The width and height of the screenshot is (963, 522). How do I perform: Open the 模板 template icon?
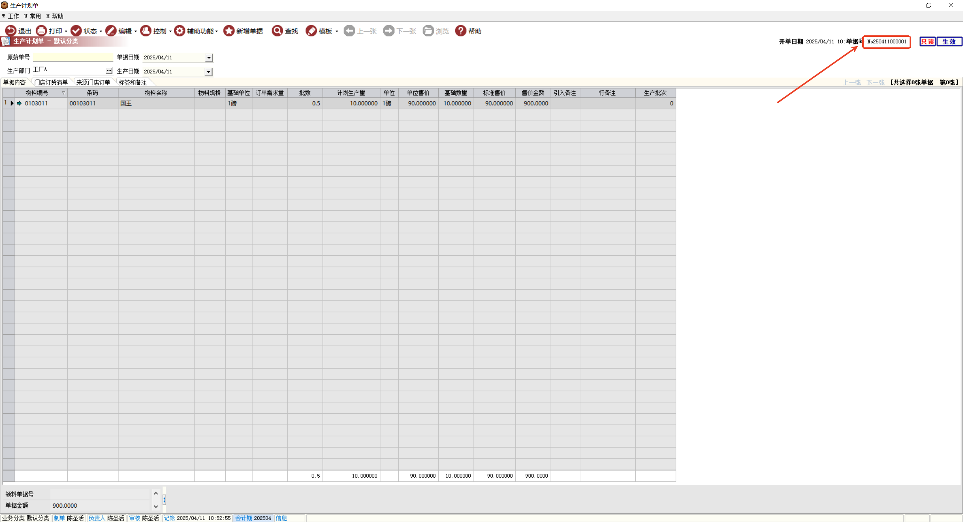point(311,31)
